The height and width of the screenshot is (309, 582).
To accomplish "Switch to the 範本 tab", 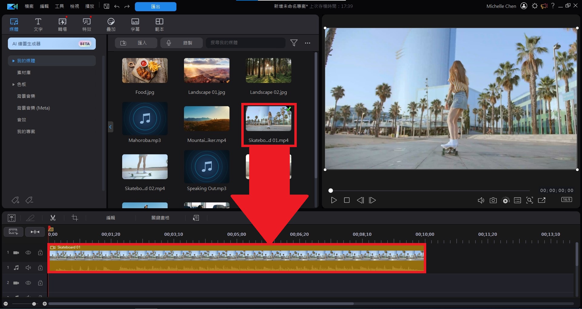I will [x=159, y=25].
